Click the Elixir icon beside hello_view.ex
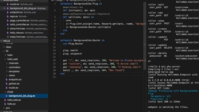199x112 pixels. tap(7, 33)
